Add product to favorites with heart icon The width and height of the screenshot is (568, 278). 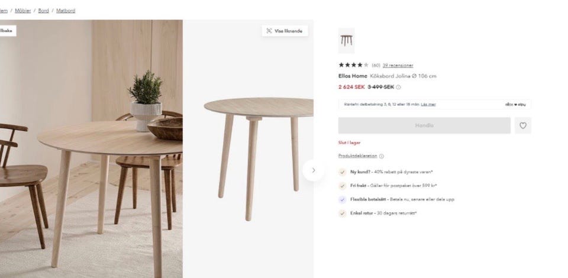pyautogui.click(x=522, y=125)
